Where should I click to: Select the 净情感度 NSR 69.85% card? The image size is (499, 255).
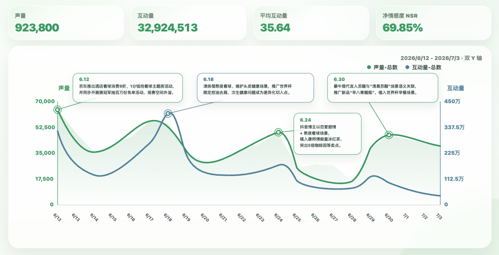coord(433,23)
